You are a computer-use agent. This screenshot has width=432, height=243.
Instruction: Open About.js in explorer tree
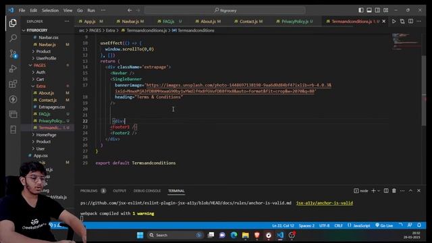[46, 93]
